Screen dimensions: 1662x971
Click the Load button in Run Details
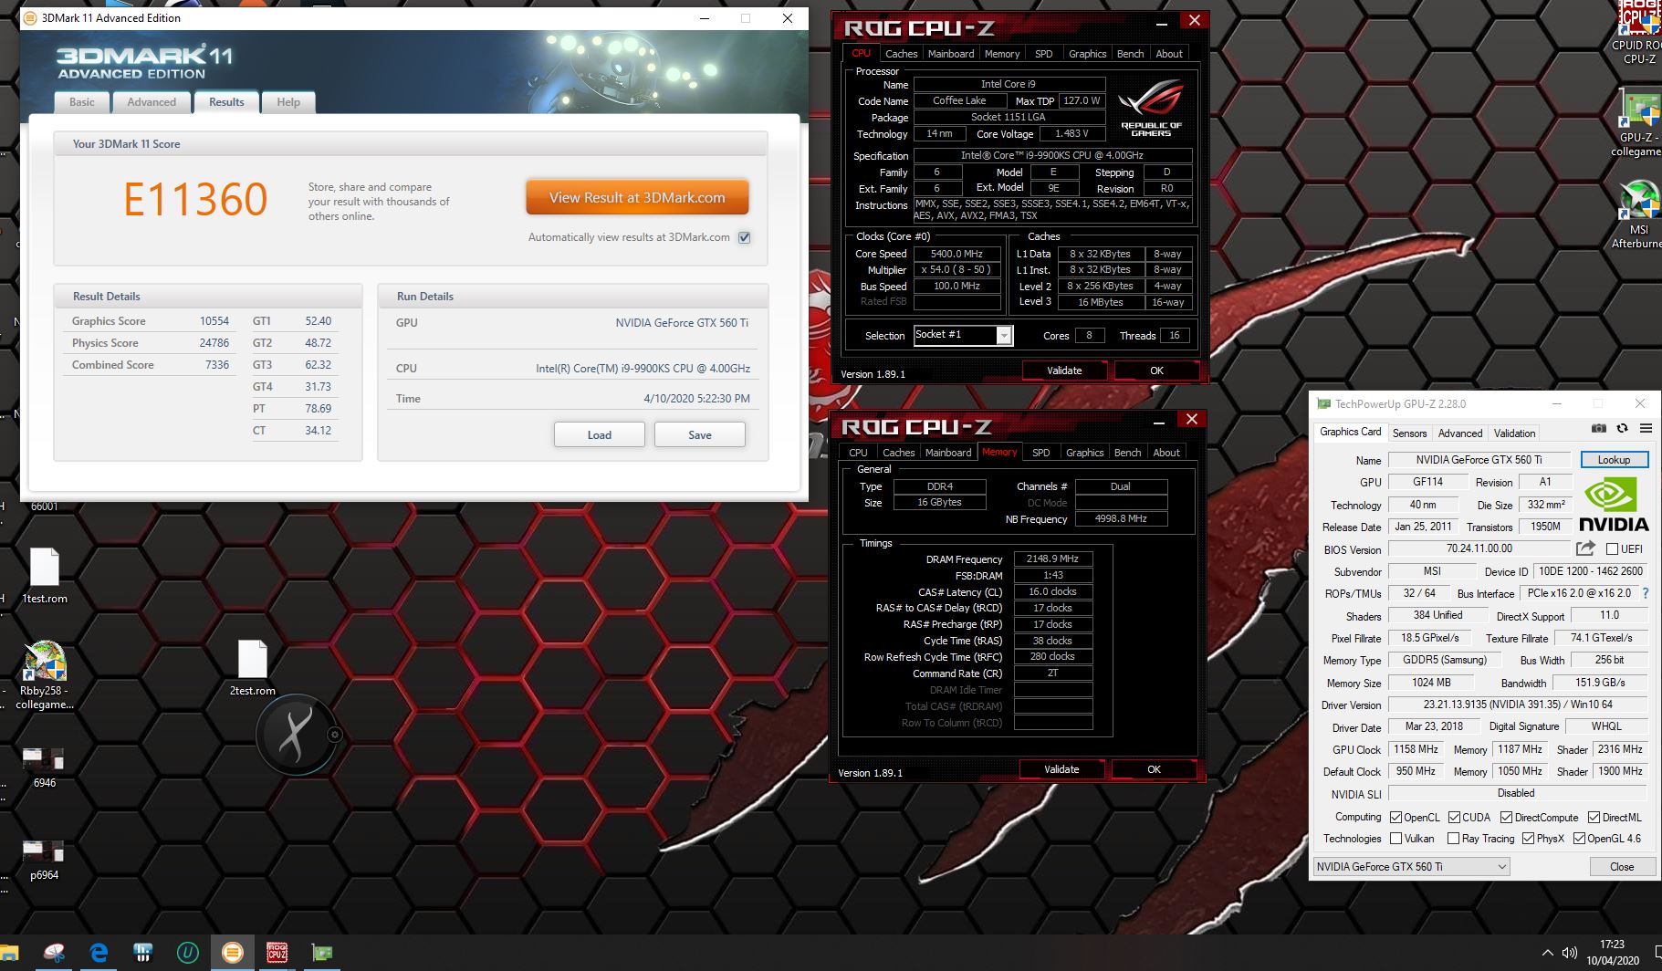coord(600,434)
